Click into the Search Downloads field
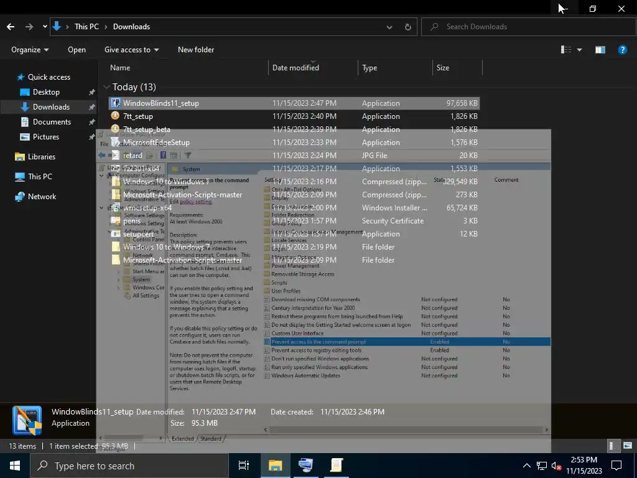This screenshot has height=478, width=637. (528, 27)
